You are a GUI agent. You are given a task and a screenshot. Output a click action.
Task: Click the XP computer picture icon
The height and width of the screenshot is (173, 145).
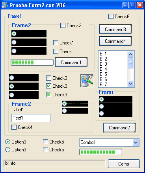pos(87,81)
